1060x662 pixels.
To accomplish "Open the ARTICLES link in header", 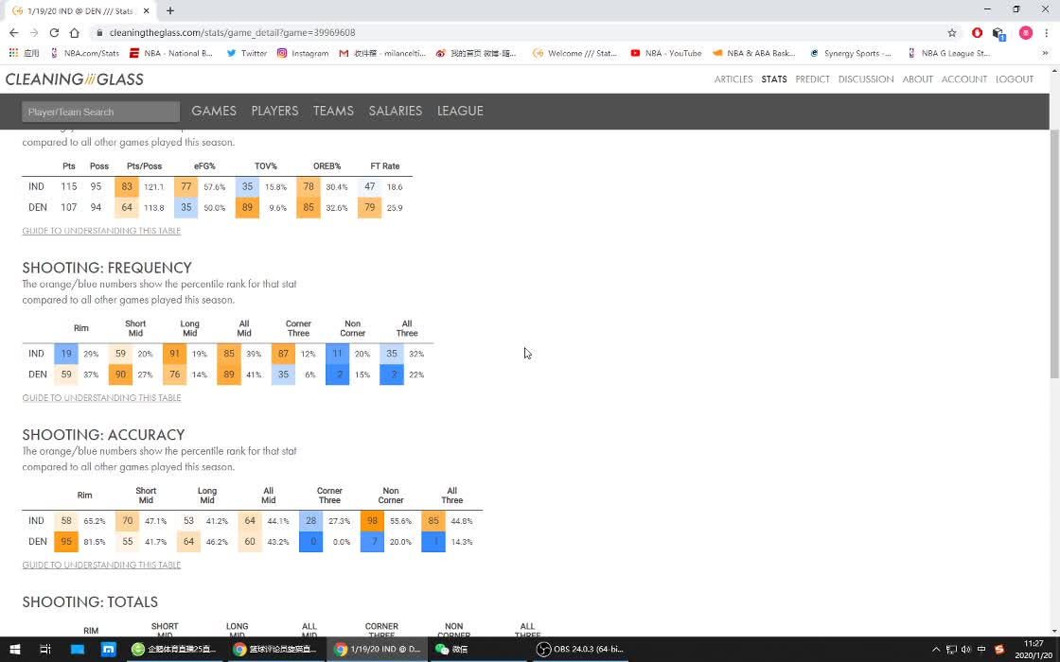I will pos(733,79).
